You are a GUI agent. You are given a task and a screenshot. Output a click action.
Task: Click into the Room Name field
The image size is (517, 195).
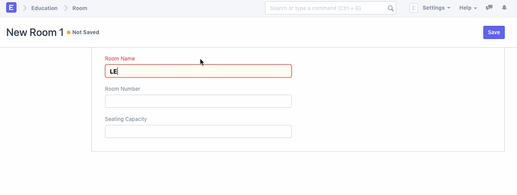click(x=198, y=71)
